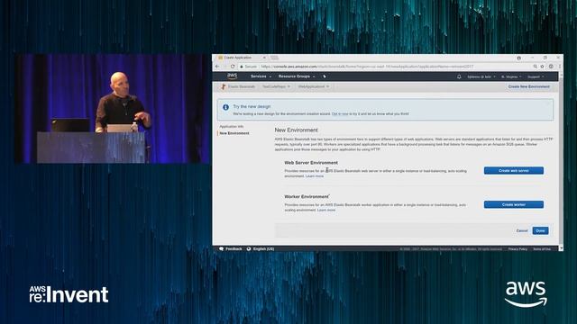Select New Environment step in the sidebar
The image size is (577, 324).
click(x=234, y=133)
